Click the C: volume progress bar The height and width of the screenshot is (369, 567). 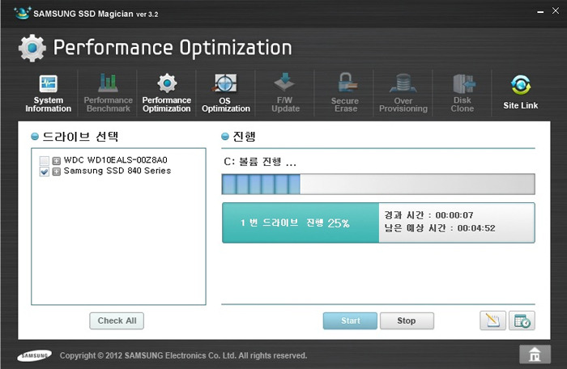(378, 184)
